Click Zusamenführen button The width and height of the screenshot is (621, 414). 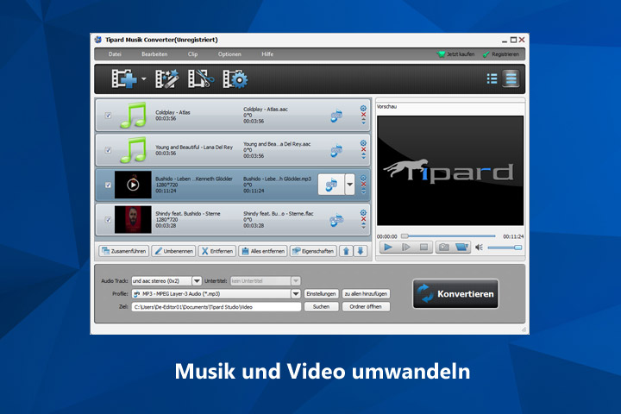click(124, 251)
